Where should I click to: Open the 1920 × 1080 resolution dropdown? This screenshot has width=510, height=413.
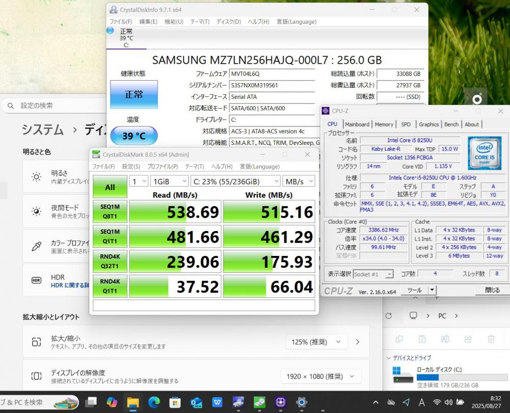[321, 376]
